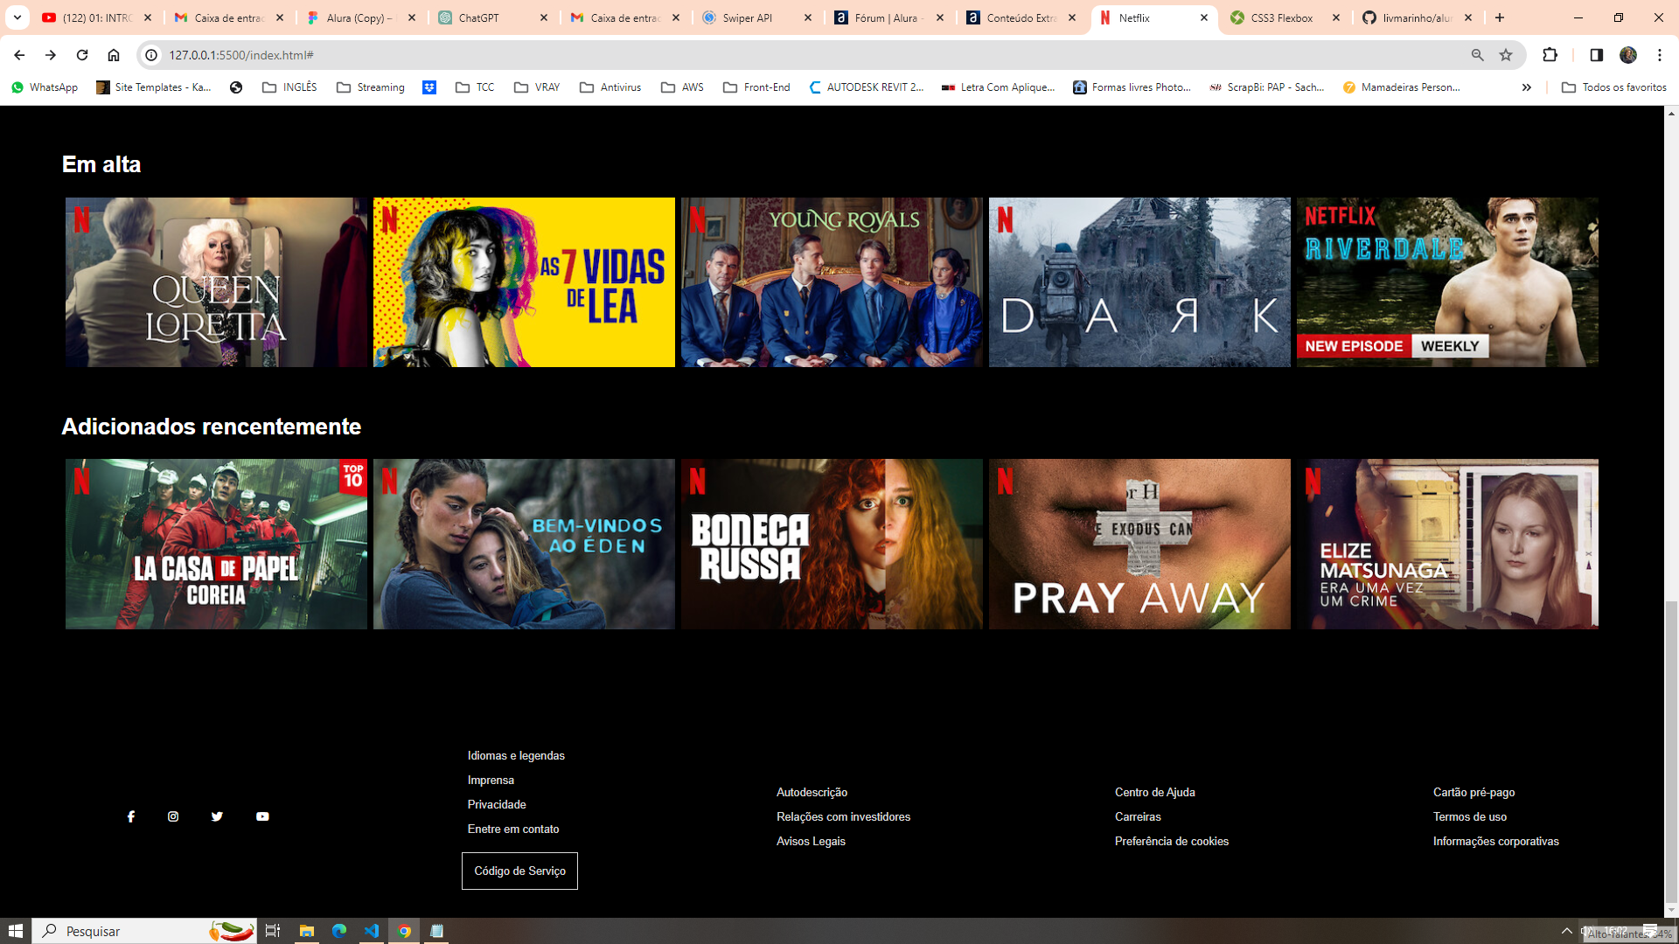The image size is (1679, 944).
Task: Click the Pesquisar taskbar search box
Action: [x=145, y=931]
